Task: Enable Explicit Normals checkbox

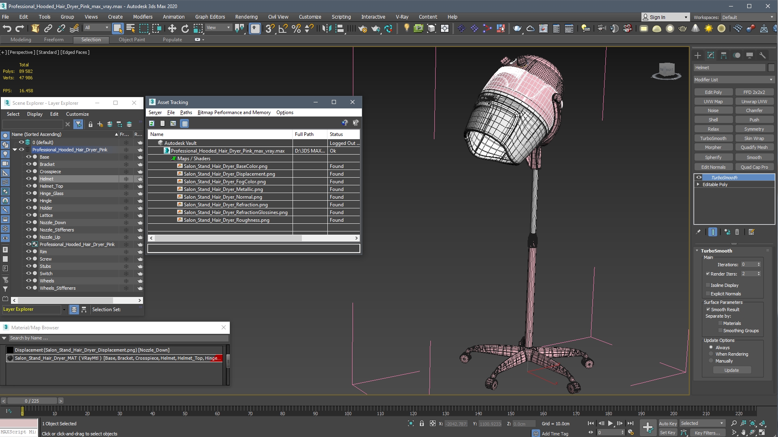Action: [708, 293]
